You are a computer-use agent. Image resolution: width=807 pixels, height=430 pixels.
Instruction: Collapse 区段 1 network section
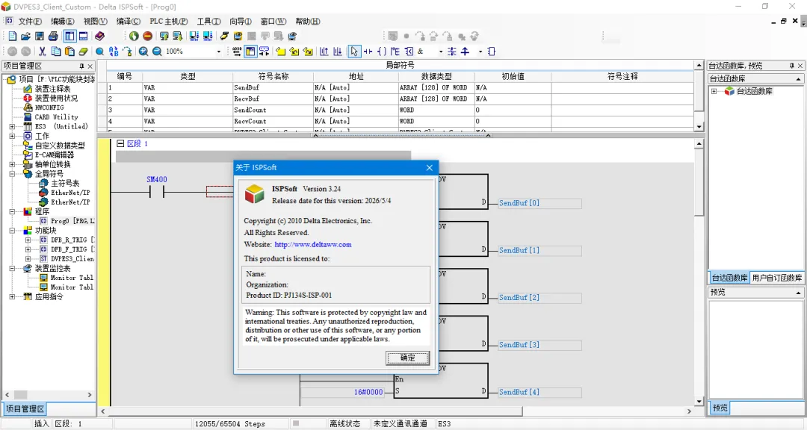pos(120,143)
